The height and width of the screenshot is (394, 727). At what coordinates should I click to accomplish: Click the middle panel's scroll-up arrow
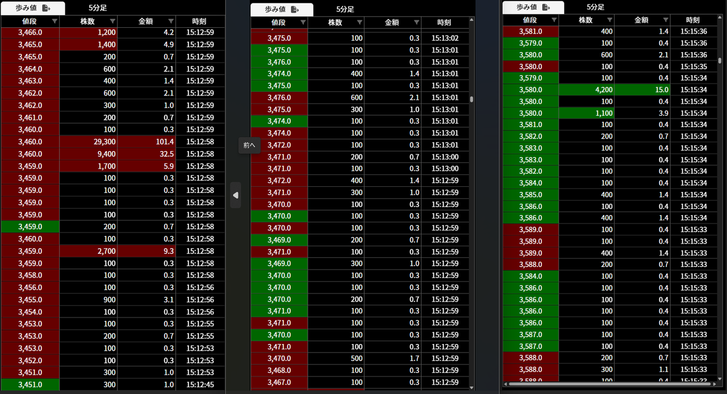(471, 20)
